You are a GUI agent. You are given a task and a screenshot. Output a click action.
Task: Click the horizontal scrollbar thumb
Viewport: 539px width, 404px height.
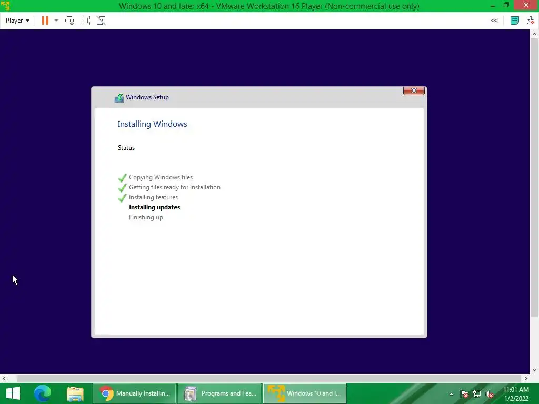click(x=268, y=378)
